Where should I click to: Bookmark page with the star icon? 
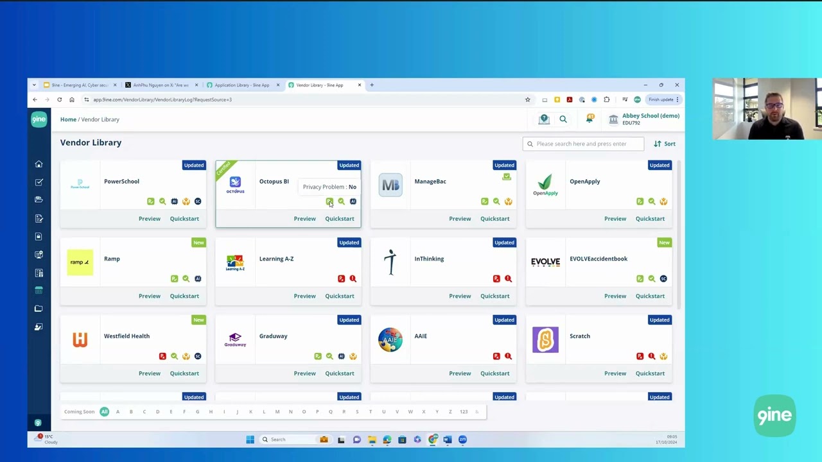pos(528,99)
